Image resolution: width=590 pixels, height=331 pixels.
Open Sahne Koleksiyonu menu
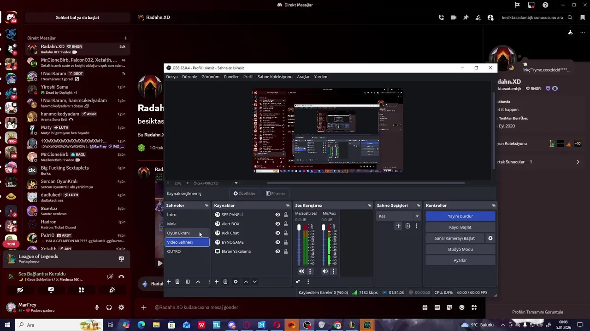coord(275,77)
